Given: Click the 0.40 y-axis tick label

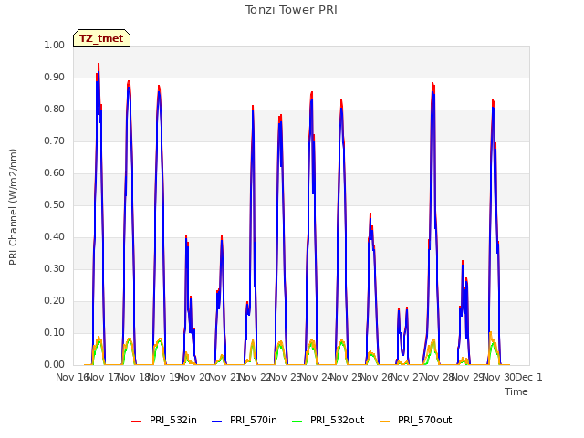Looking at the screenshot, I should coord(55,237).
